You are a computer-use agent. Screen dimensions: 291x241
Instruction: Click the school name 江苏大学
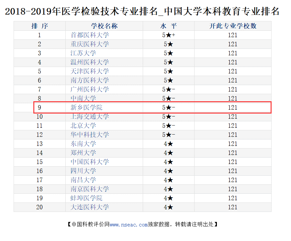pos(83,53)
